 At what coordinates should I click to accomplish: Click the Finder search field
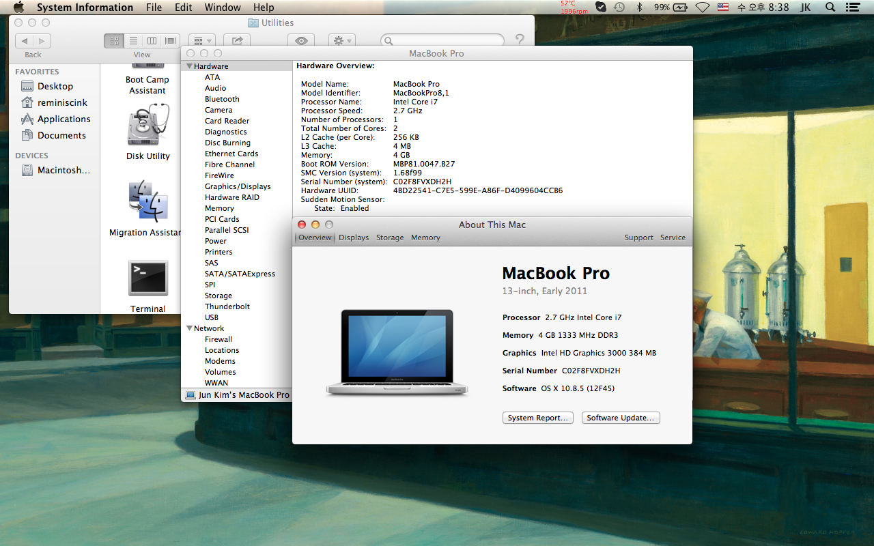[x=444, y=41]
